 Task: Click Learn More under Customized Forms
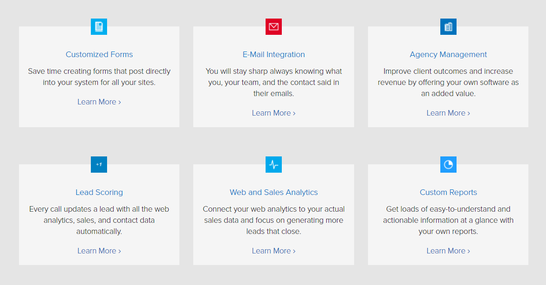click(x=99, y=102)
